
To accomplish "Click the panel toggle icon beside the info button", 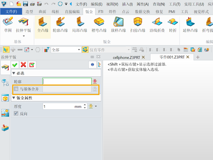I will pyautogui.click(x=99, y=65).
